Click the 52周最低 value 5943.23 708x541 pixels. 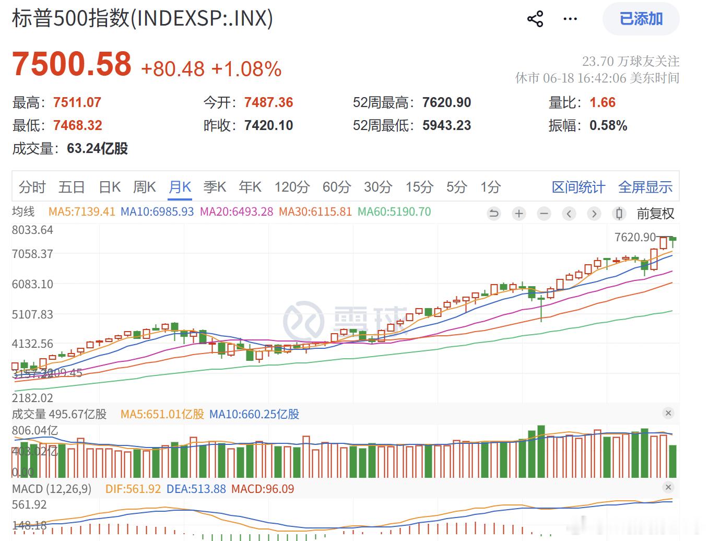pyautogui.click(x=447, y=125)
